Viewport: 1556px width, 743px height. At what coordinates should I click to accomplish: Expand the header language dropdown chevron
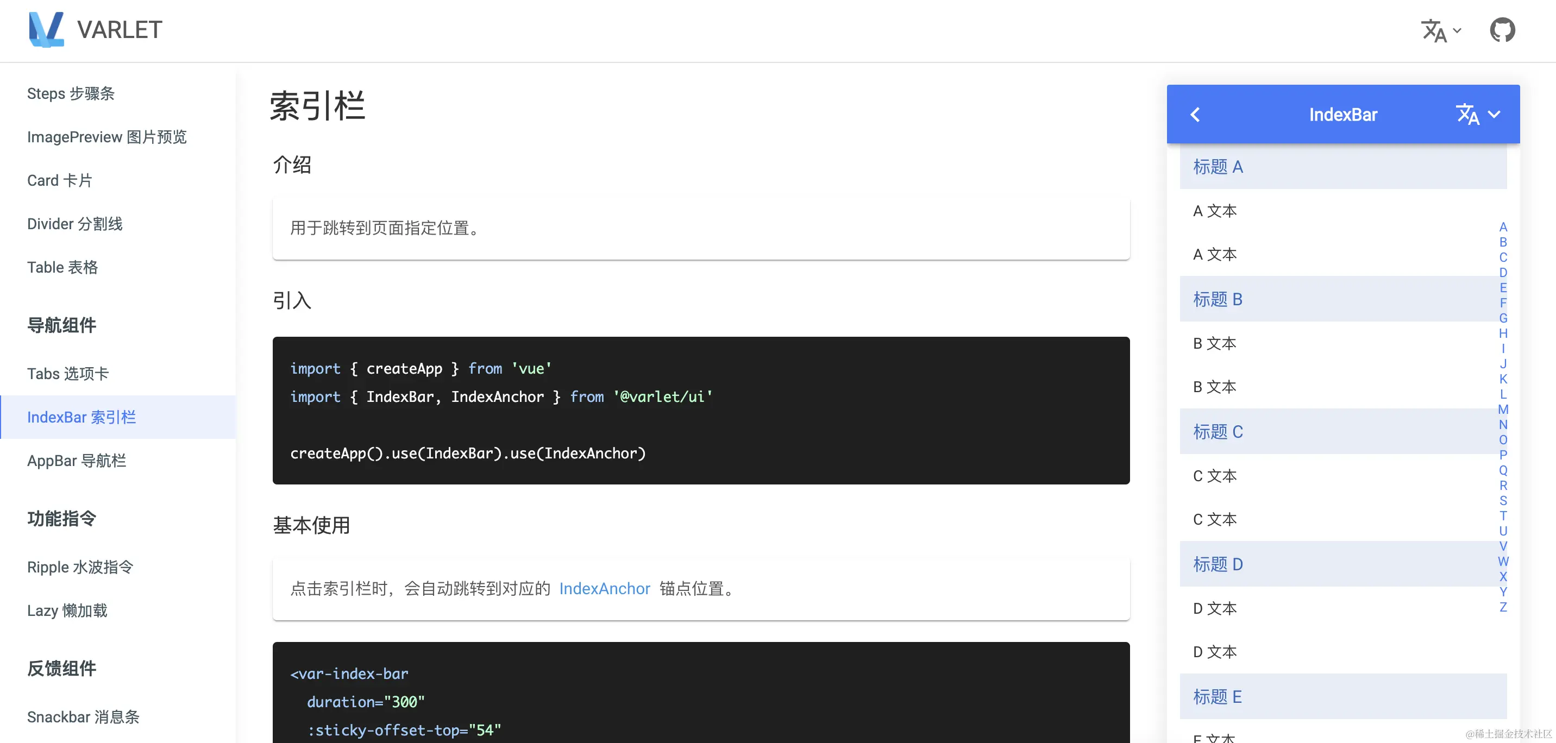(x=1457, y=31)
